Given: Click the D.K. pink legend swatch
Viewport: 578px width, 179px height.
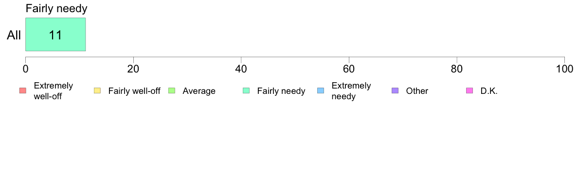Looking at the screenshot, I should click(x=470, y=90).
